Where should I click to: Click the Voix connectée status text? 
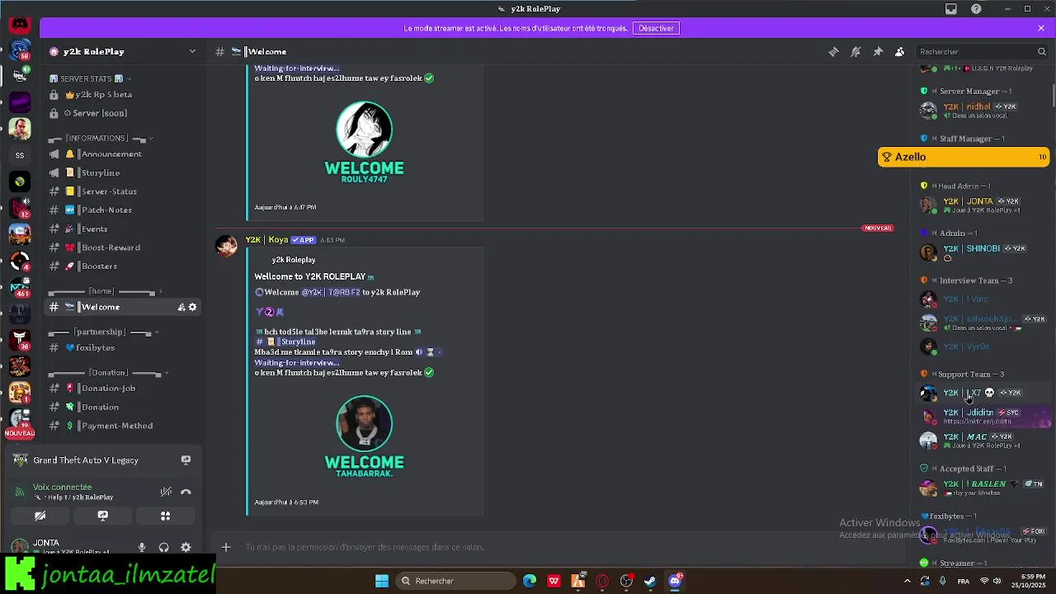(x=63, y=488)
